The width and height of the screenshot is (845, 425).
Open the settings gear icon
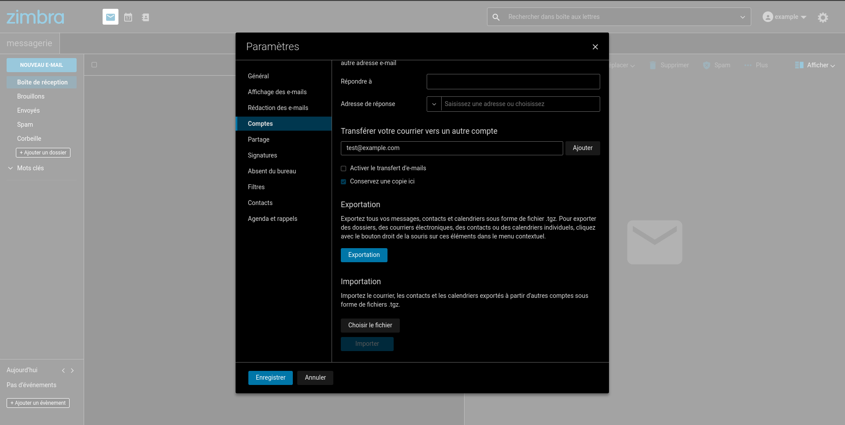823,18
